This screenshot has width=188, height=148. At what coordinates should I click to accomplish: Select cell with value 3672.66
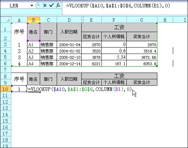[x=142, y=57]
